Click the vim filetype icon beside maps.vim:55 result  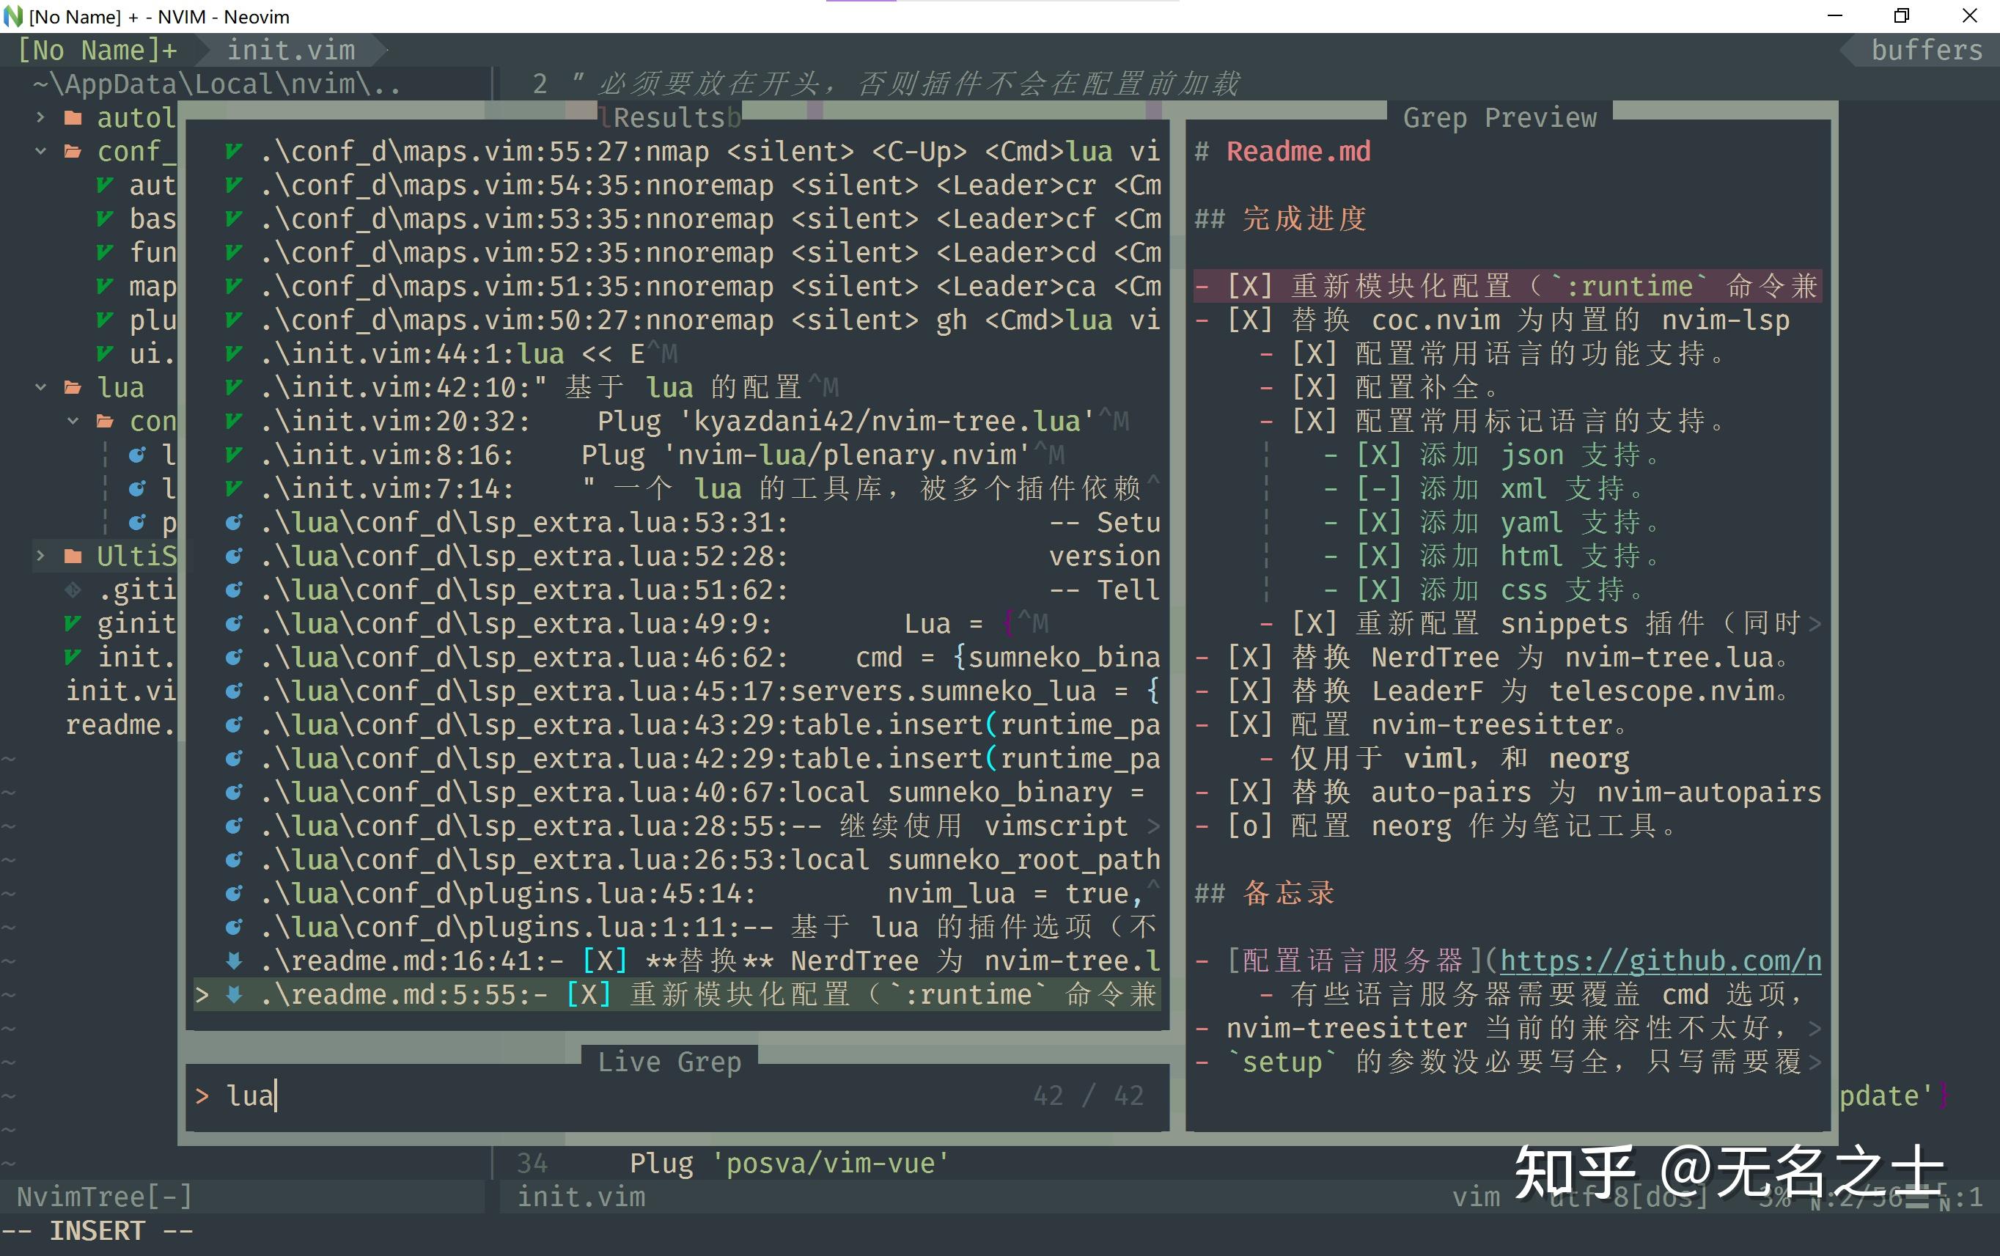tap(233, 151)
